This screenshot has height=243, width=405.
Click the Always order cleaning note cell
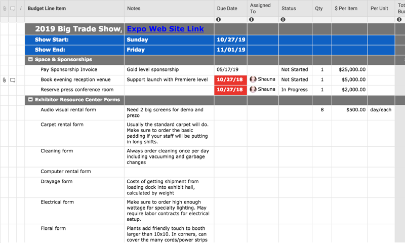click(169, 157)
